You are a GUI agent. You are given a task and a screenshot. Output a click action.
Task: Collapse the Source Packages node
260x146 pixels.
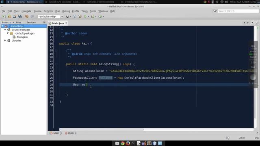5,30
